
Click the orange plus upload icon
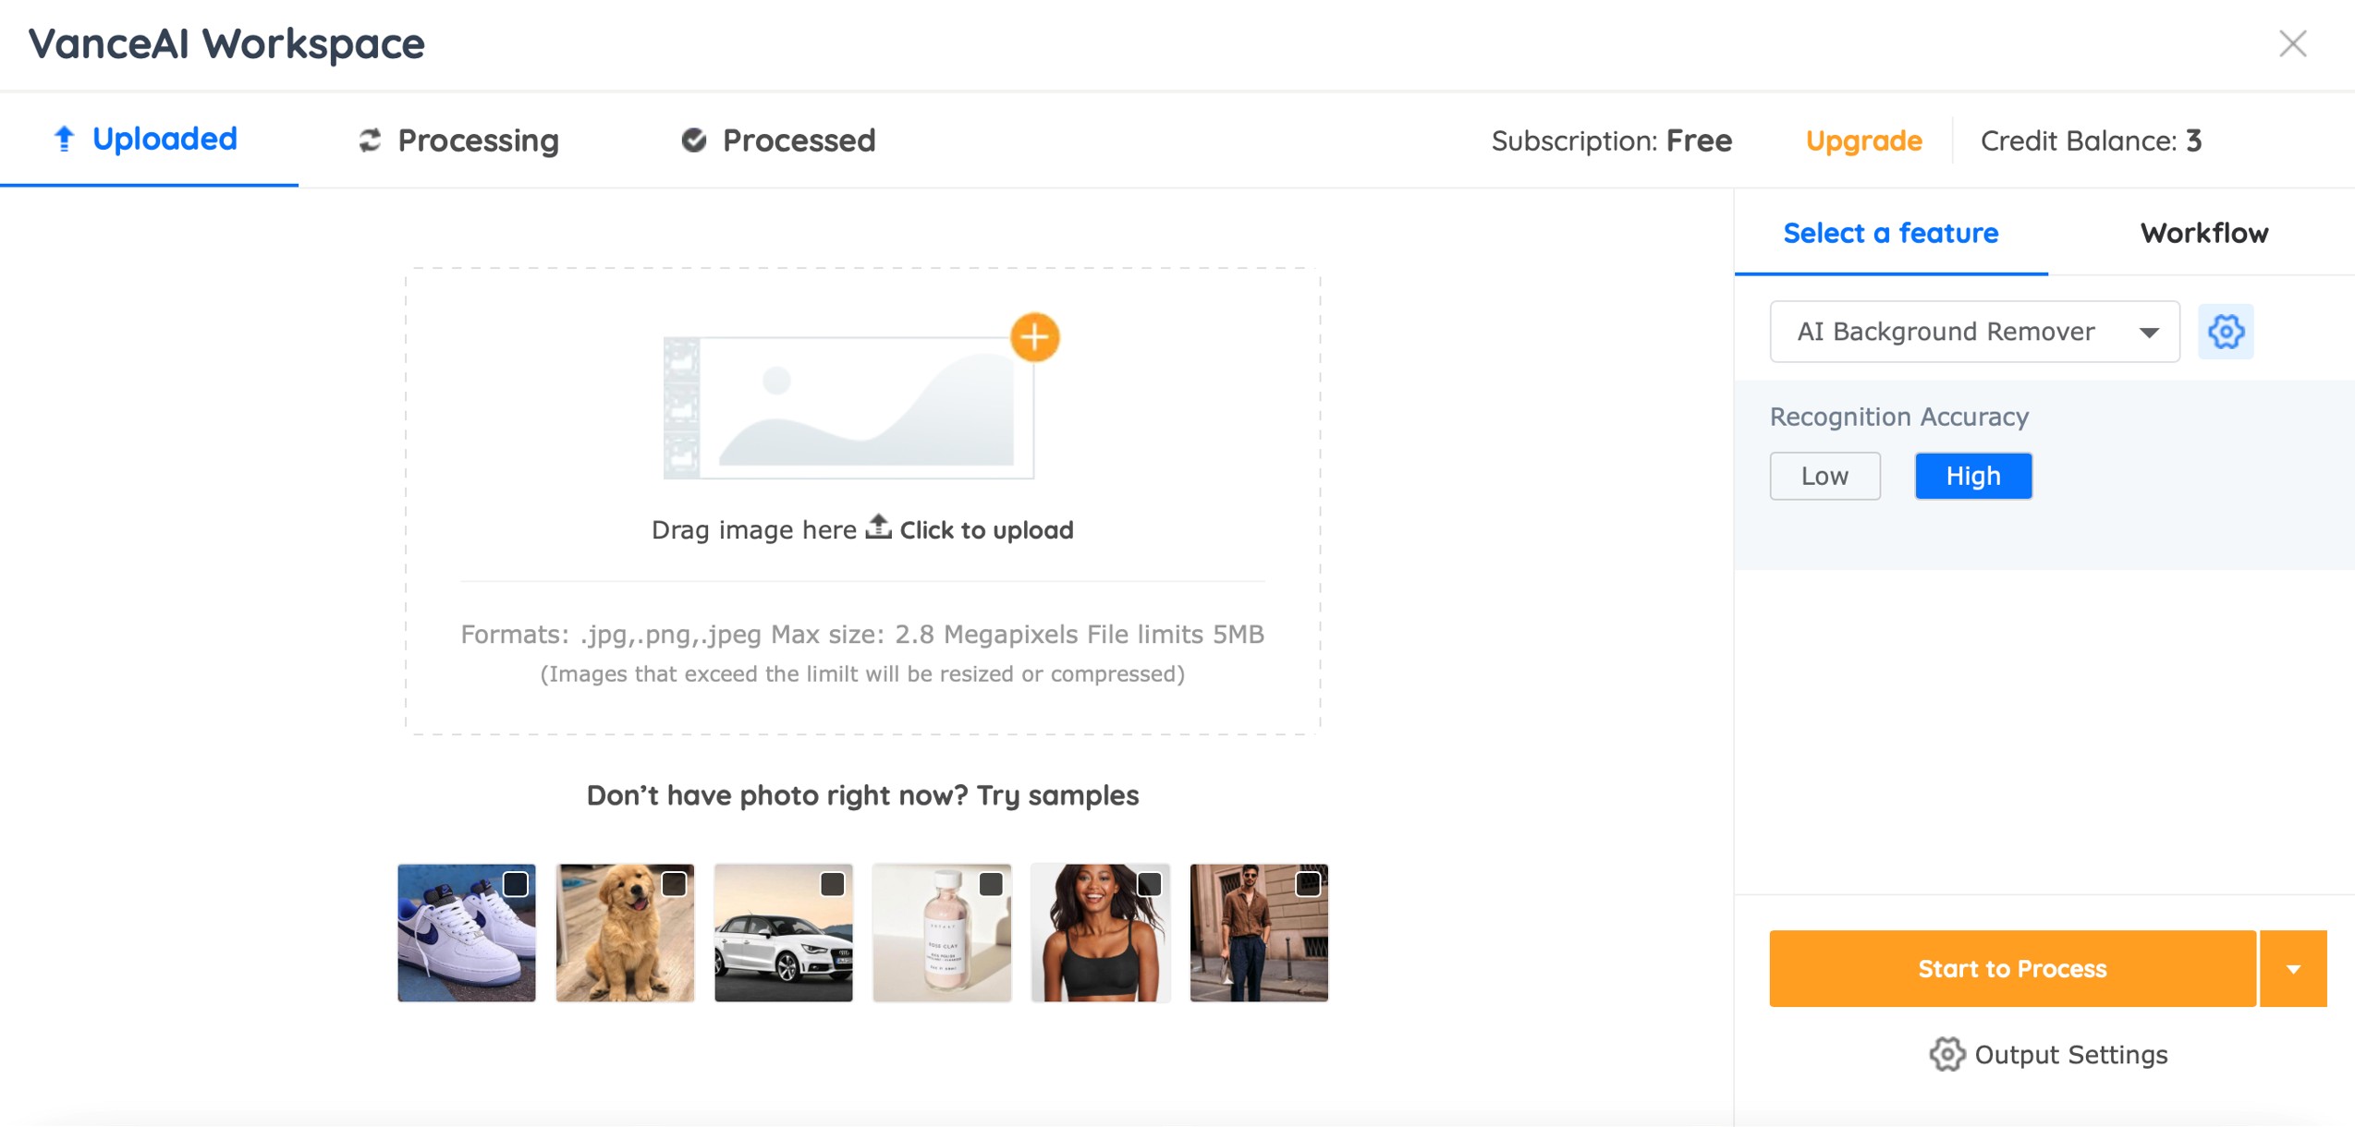1034,337
